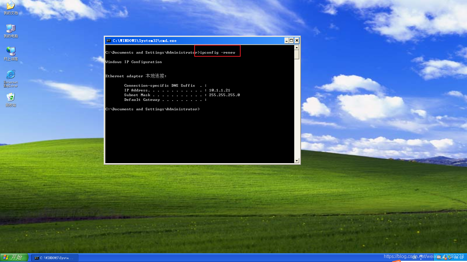Maximize the cmd.exe window
467x262 pixels.
pyautogui.click(x=292, y=41)
